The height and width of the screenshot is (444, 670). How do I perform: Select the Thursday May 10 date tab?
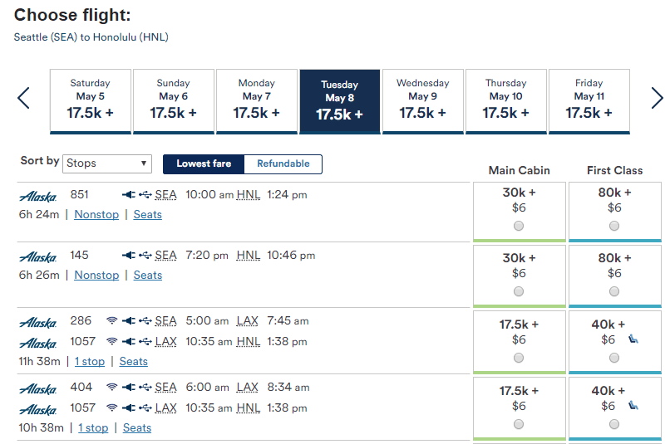(x=505, y=101)
